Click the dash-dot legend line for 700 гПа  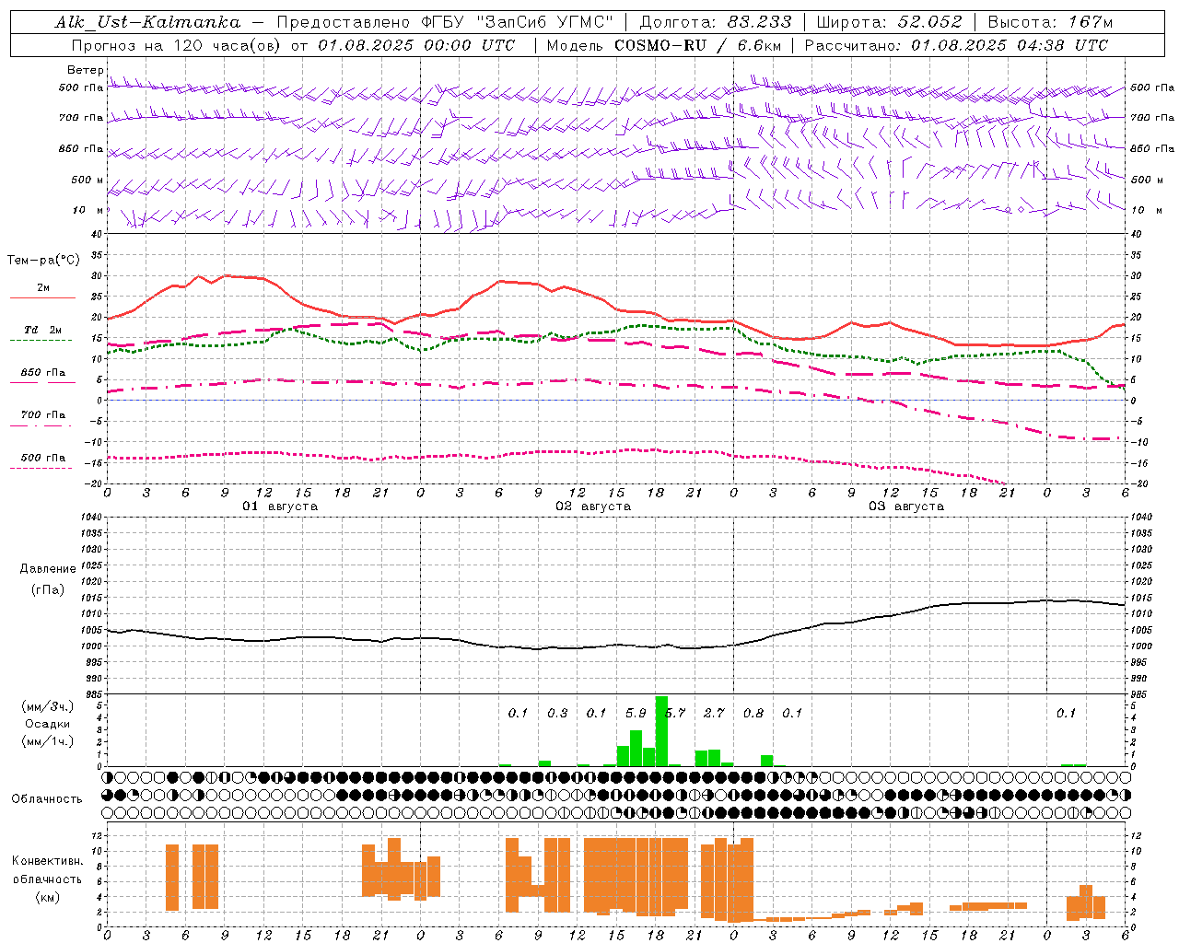[x=41, y=425]
